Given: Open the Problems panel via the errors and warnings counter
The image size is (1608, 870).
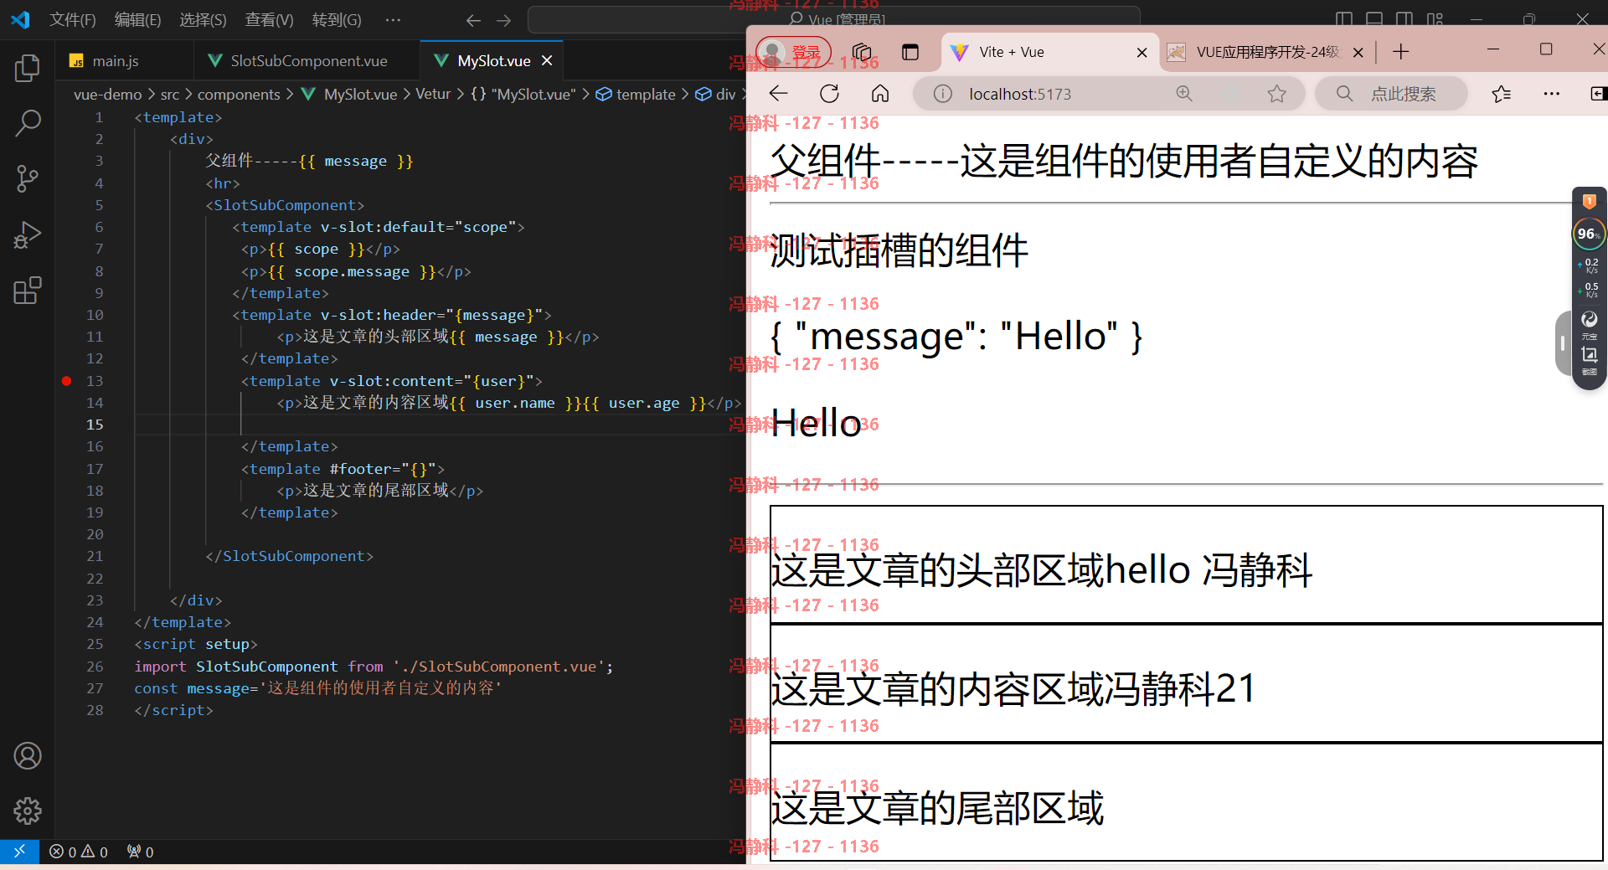Looking at the screenshot, I should click(79, 852).
